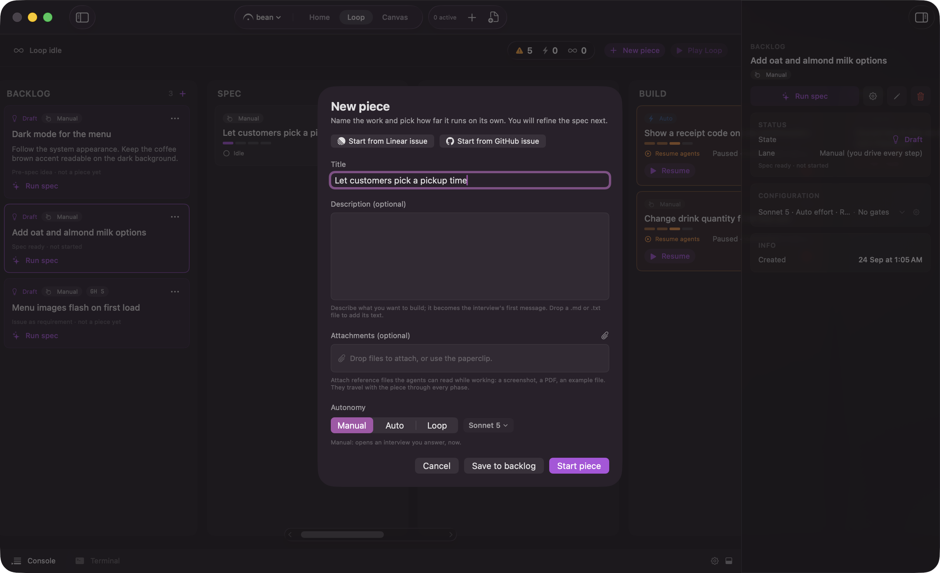Screen dimensions: 940x573
Task: Open the Terminal tab at the bottom
Action: point(98,561)
